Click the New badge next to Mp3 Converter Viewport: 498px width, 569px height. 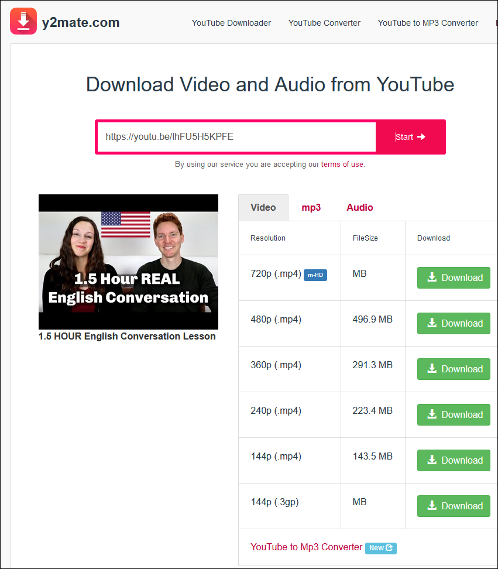380,548
